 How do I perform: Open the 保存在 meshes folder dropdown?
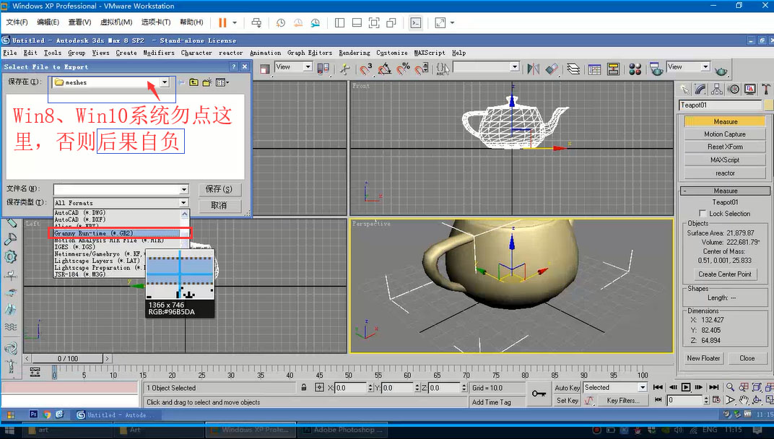tap(165, 82)
